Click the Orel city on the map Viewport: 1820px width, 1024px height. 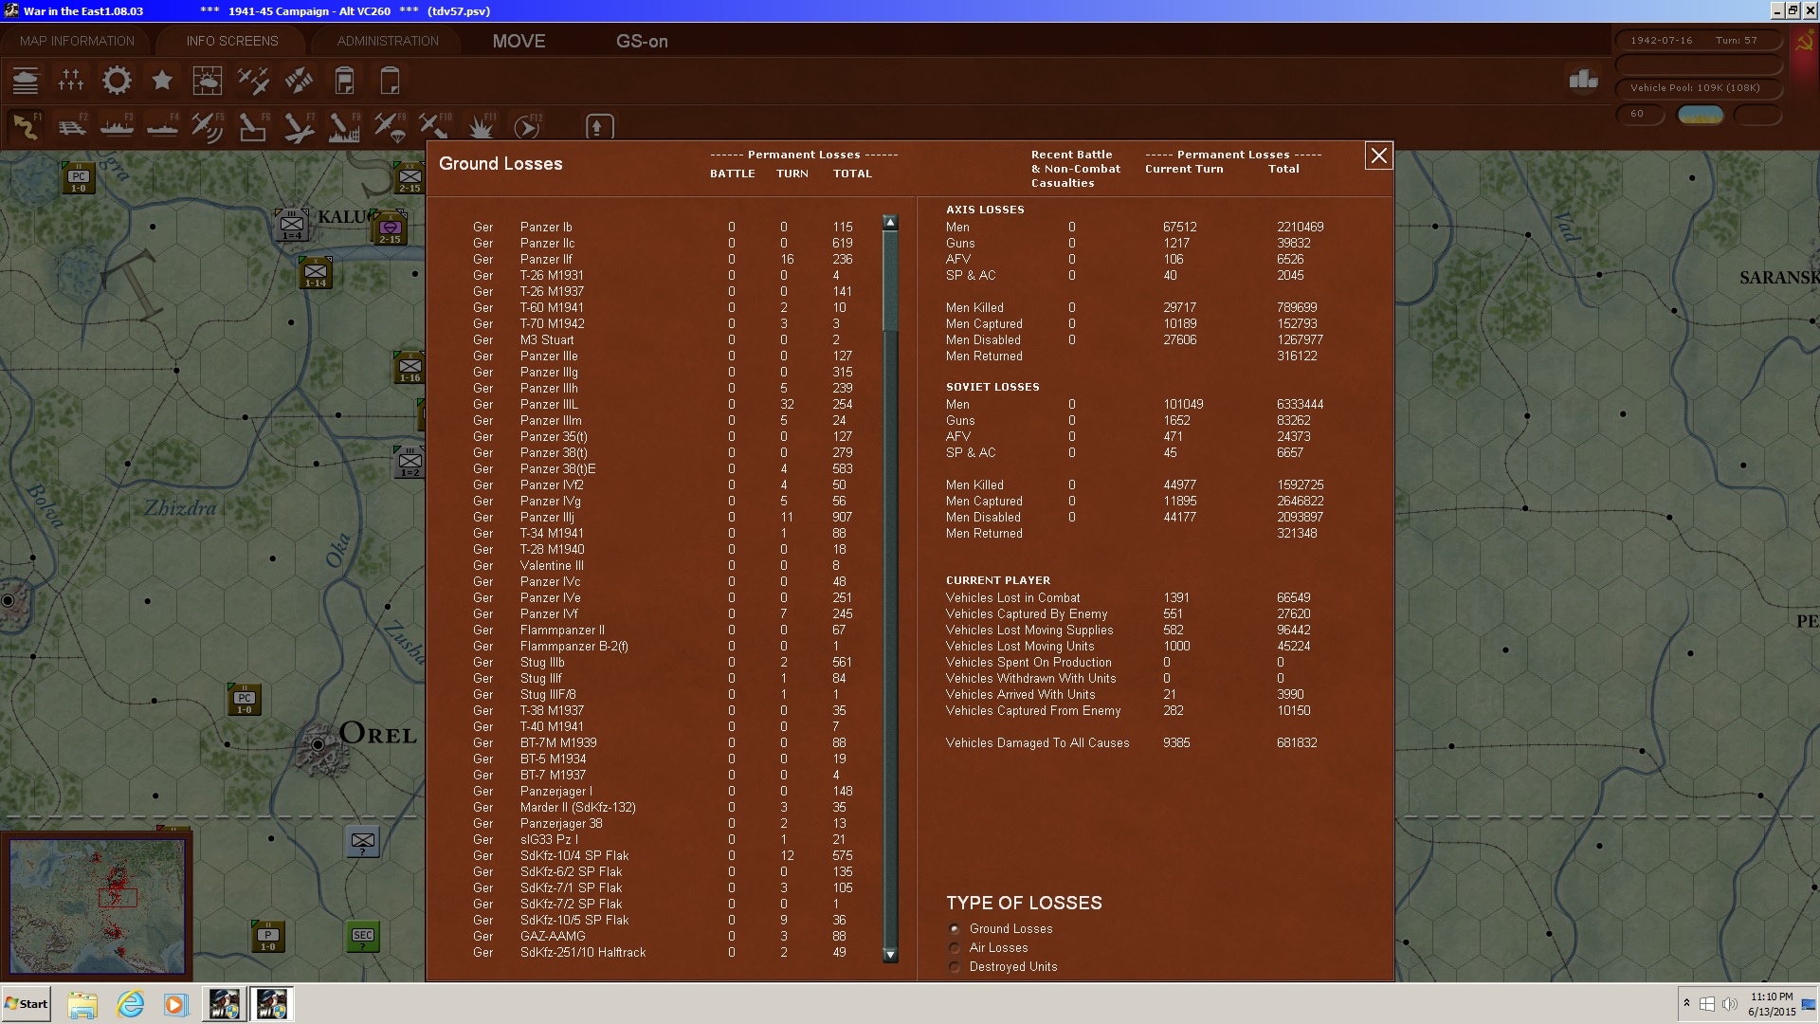tap(318, 745)
